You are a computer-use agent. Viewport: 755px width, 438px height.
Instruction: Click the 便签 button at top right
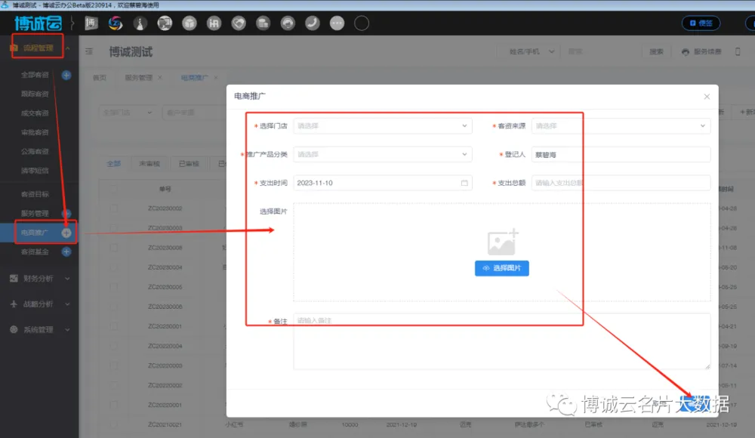click(x=700, y=23)
